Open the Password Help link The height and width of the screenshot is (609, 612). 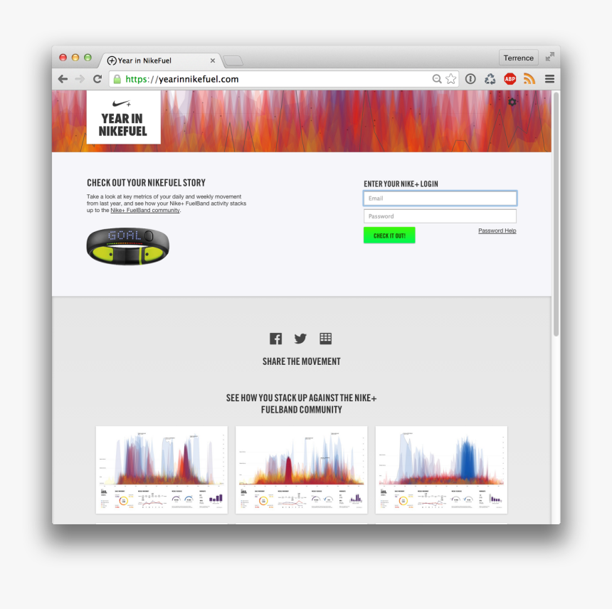pos(497,231)
